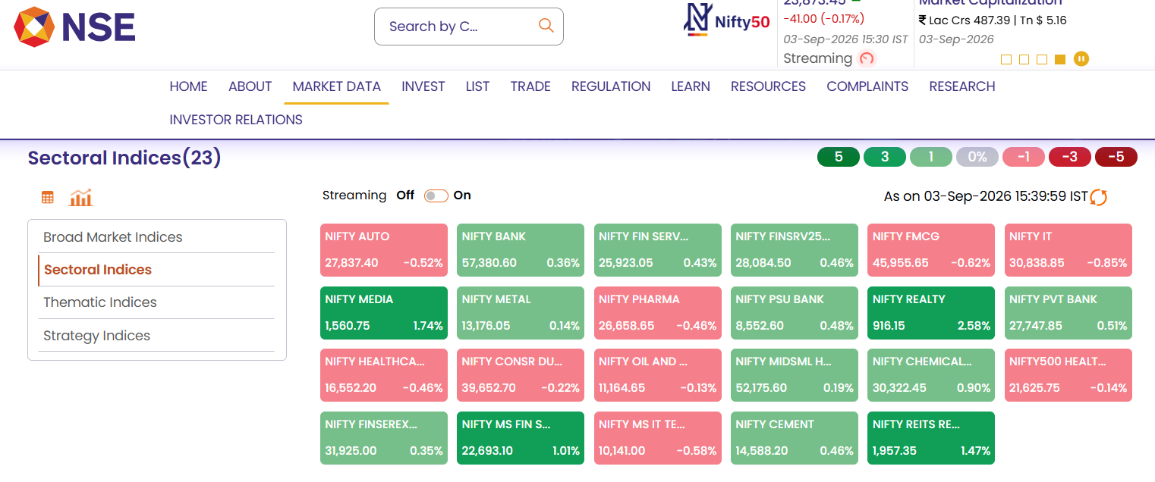
Task: Open the NIFTY IT tile
Action: [x=1068, y=249]
